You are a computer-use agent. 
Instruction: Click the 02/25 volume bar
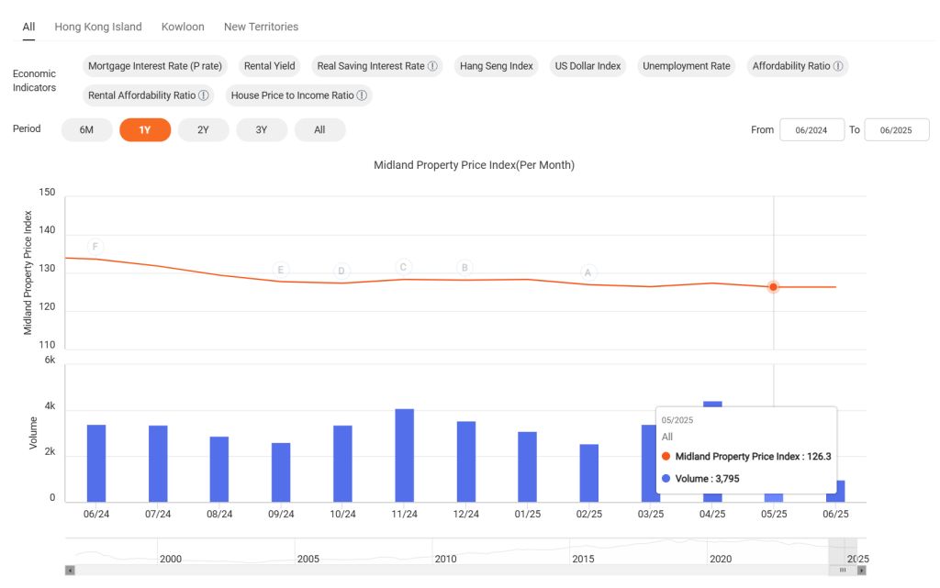coord(588,473)
